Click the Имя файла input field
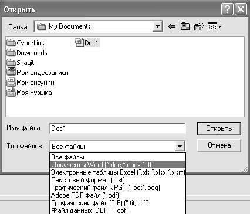 pyautogui.click(x=117, y=128)
